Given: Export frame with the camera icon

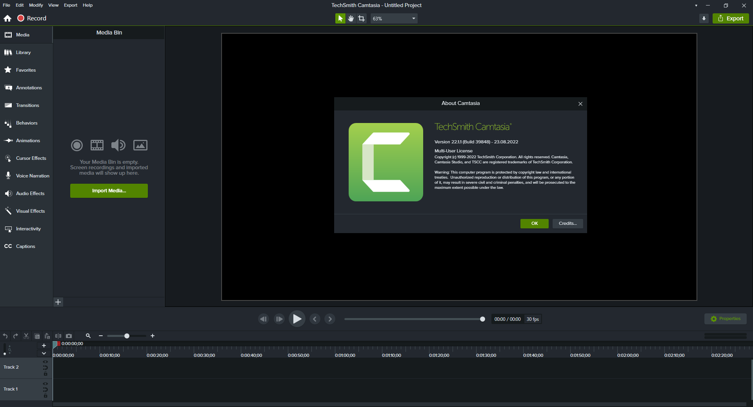Looking at the screenshot, I should pyautogui.click(x=69, y=336).
